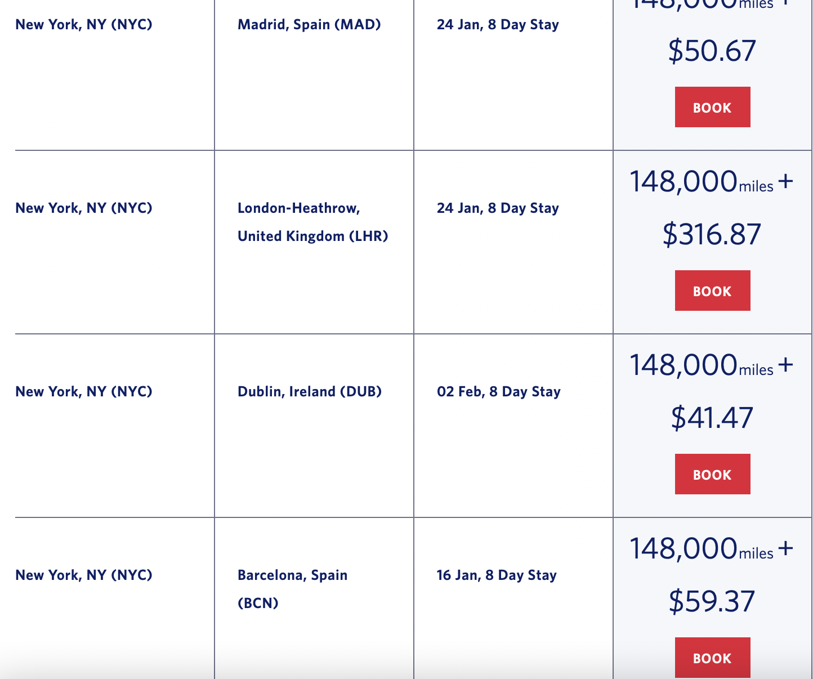Click New York origin in Madrid row
This screenshot has width=813, height=679.
(84, 25)
